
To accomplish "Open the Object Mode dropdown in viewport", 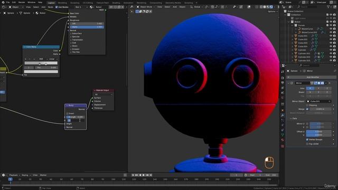I will pyautogui.click(x=146, y=7).
